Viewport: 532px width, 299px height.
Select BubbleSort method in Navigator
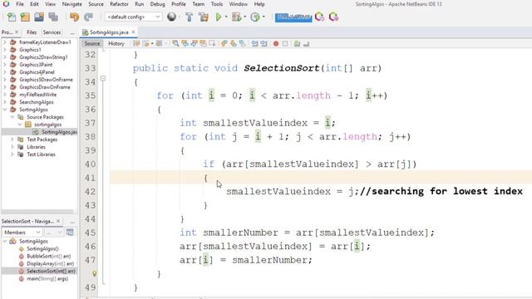[x=48, y=256]
